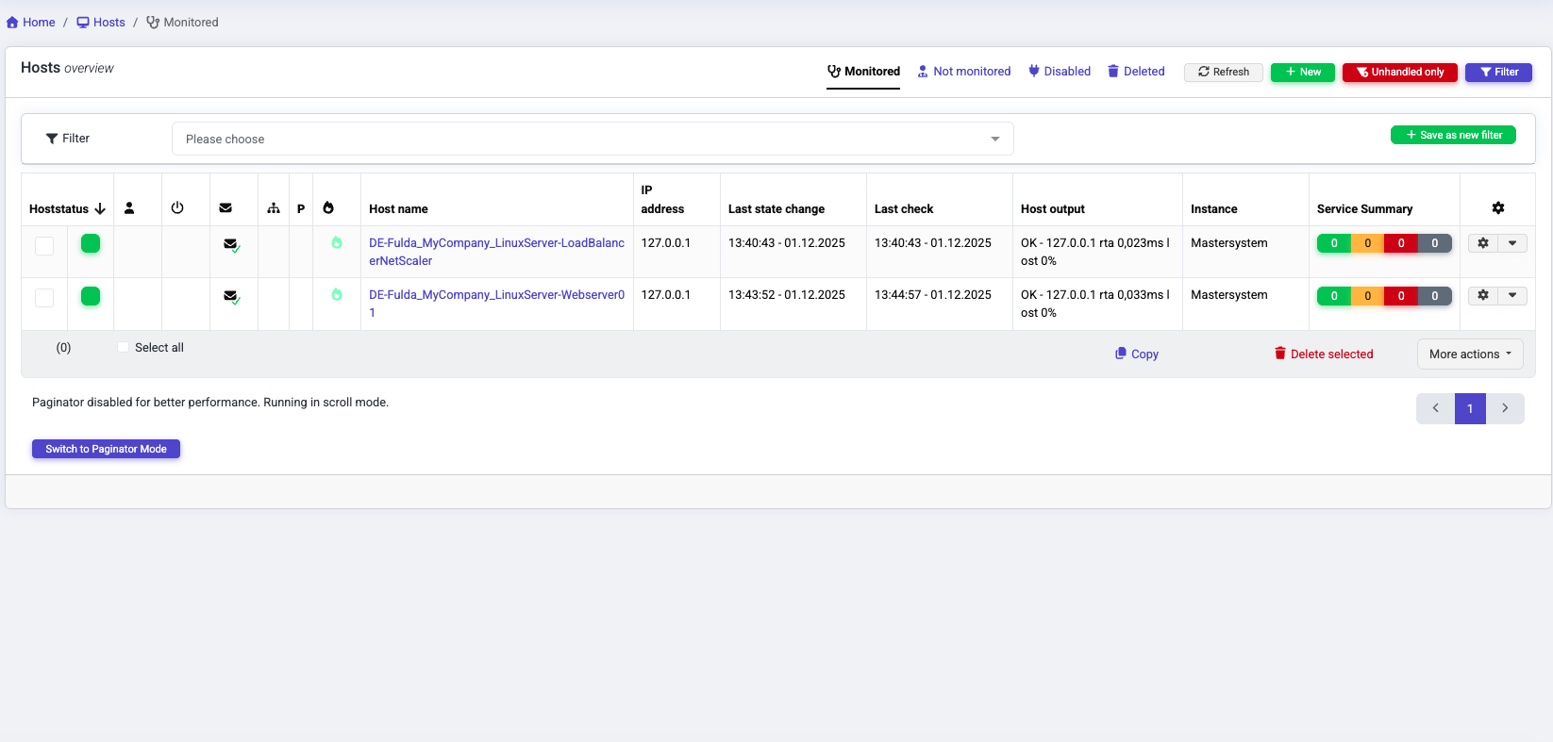Click Switch to Paginator Mode button
This screenshot has width=1553, height=742.
coord(106,449)
